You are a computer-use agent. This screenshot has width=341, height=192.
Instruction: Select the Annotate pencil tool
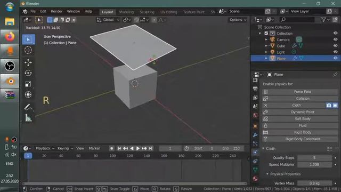click(28, 107)
